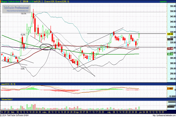Viewport: 176px width, 117px height.
Task: Click the copyright 2014 TeleTrader Software GmbH text
Action: [14, 115]
